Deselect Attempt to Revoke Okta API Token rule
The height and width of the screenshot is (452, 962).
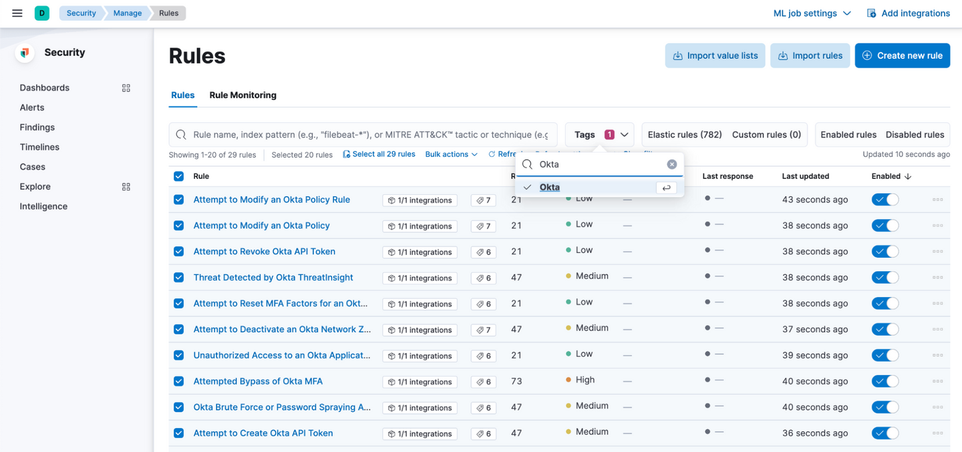(178, 252)
